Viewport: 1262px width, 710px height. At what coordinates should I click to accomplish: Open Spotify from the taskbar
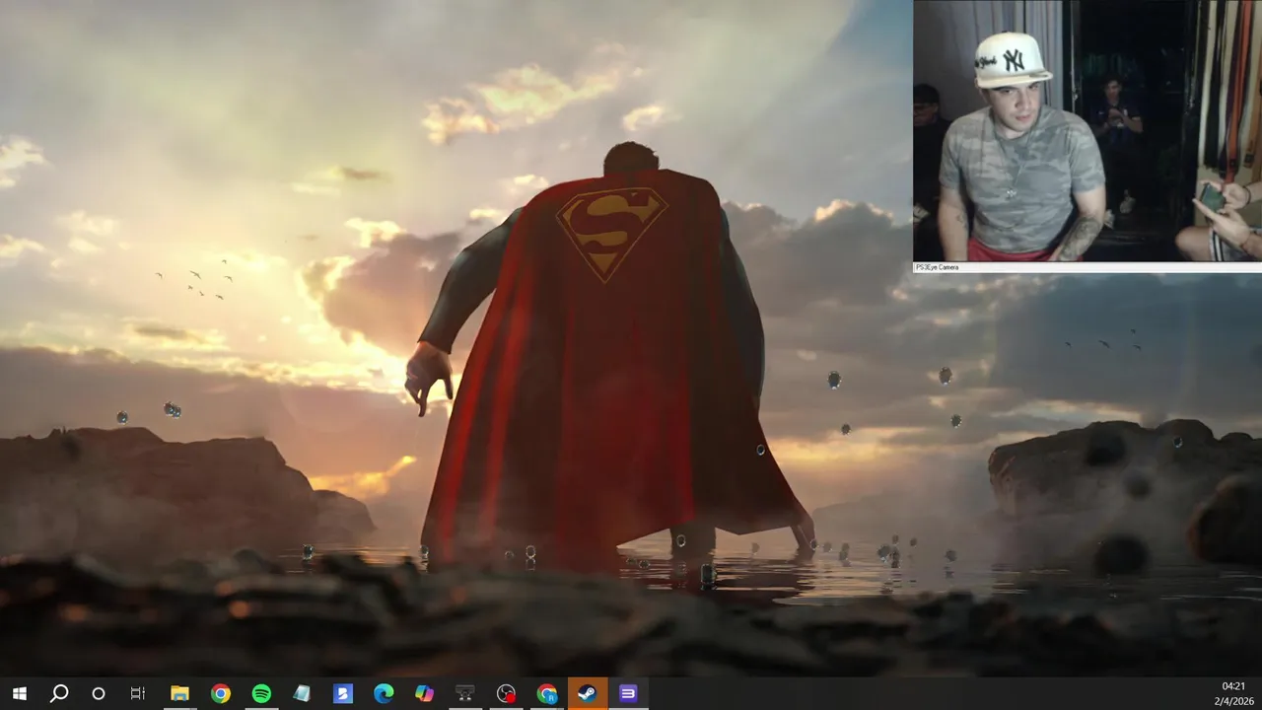[261, 694]
